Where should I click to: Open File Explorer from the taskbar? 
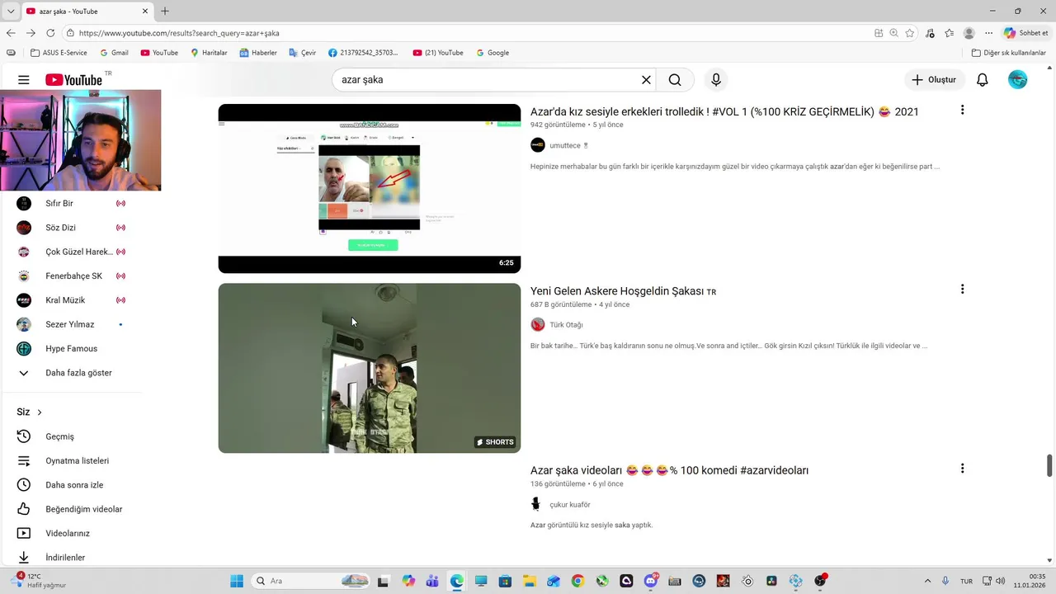coord(530,581)
